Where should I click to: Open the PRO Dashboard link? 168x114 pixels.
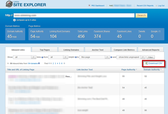98,6
